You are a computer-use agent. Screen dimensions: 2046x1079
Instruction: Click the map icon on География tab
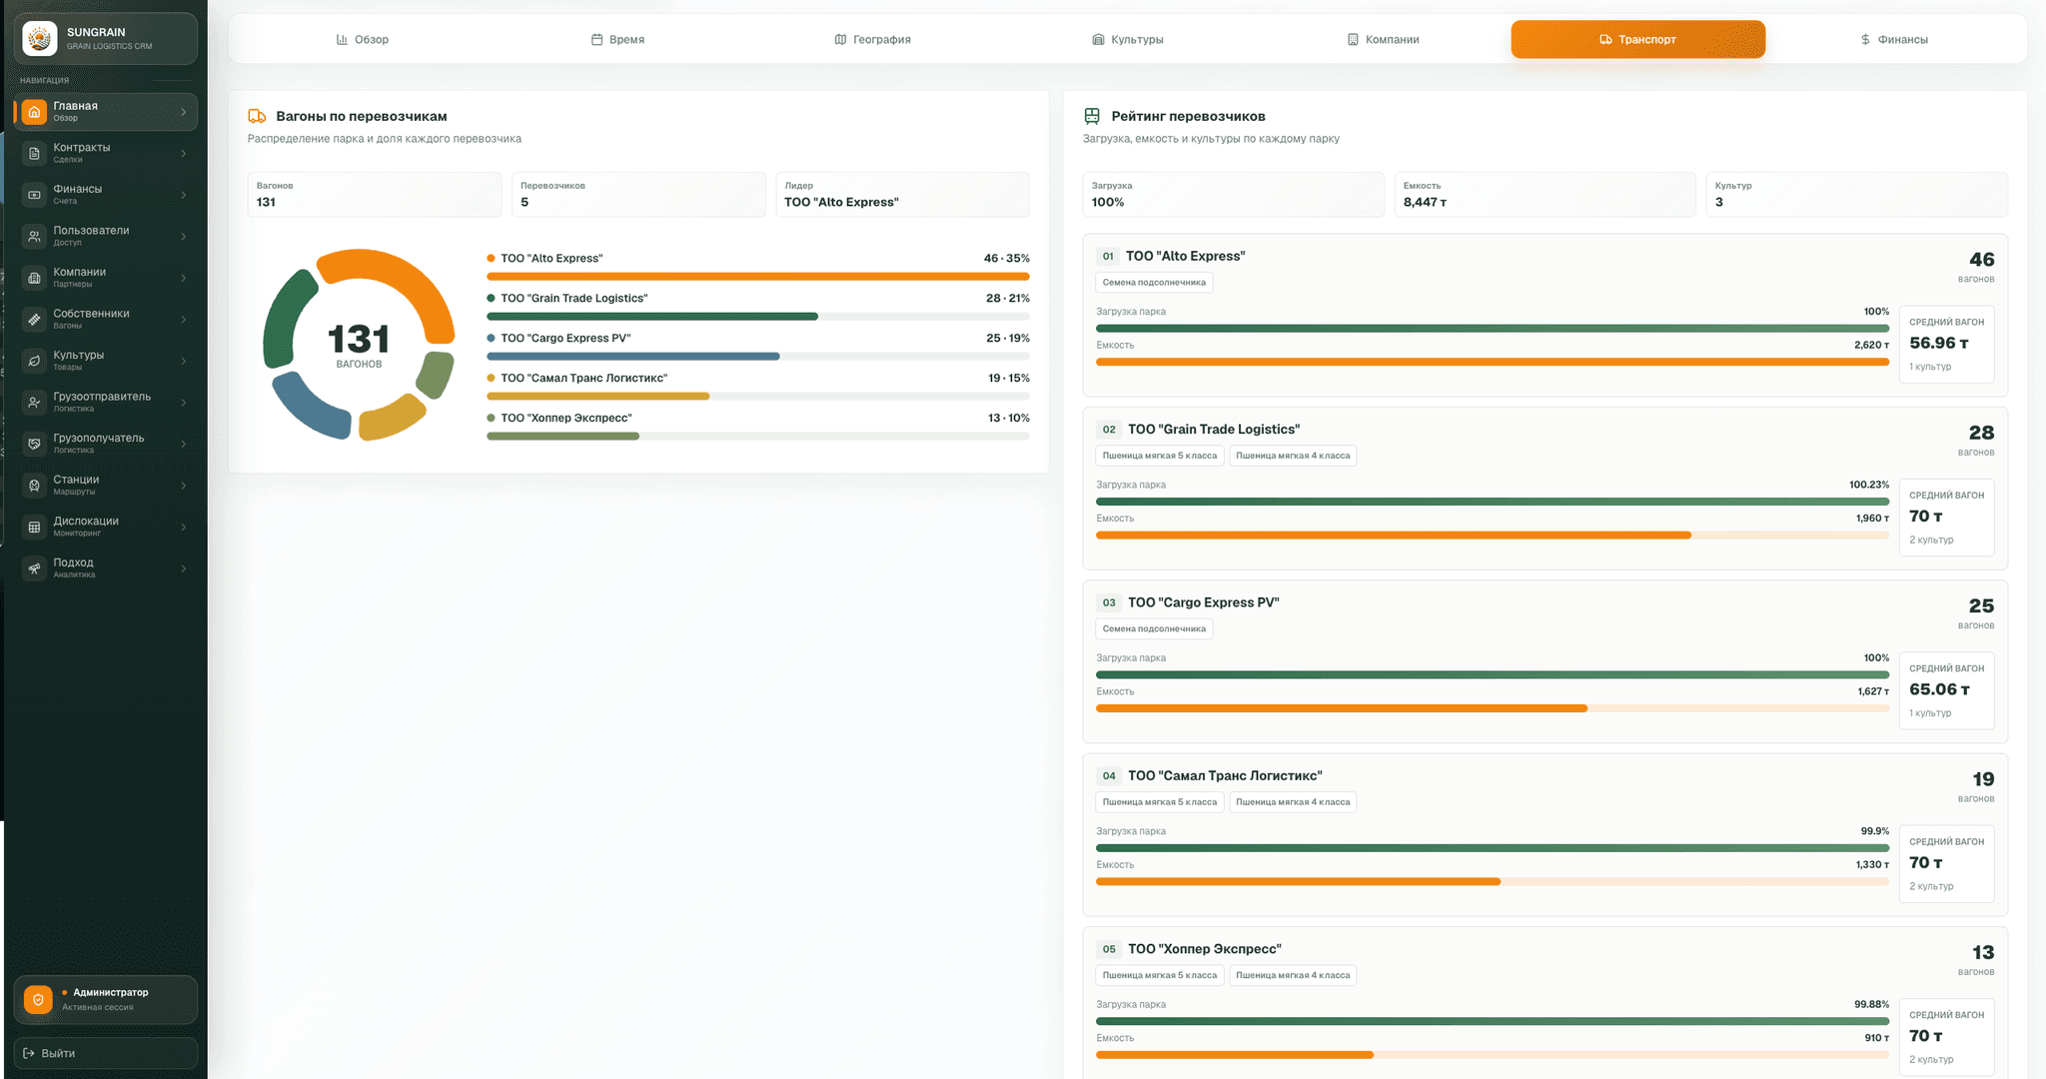pyautogui.click(x=840, y=40)
